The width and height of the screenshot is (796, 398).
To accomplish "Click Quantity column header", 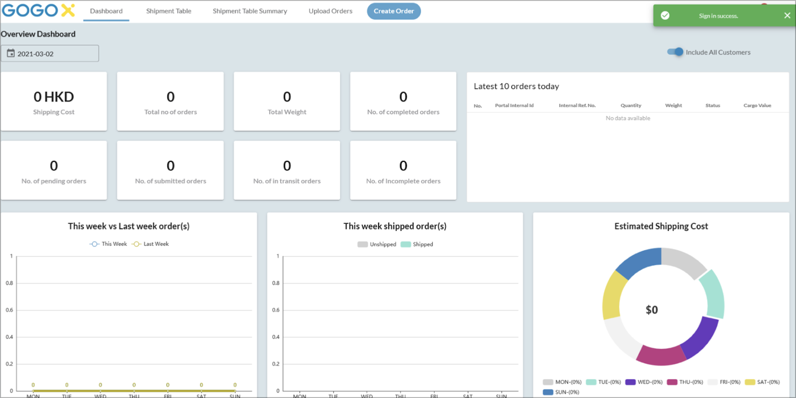I will 631,105.
